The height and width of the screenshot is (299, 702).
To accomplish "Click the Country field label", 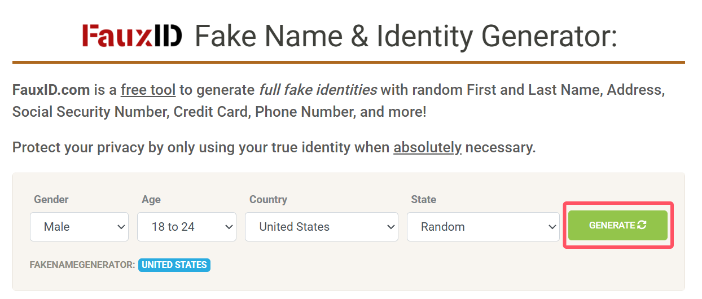I will [x=268, y=199].
